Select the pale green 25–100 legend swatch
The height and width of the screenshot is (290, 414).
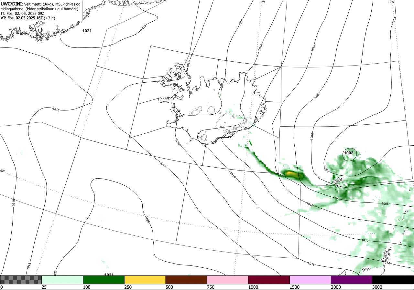(62, 280)
